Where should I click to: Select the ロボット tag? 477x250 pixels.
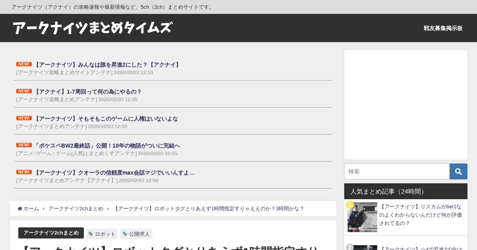point(102,234)
